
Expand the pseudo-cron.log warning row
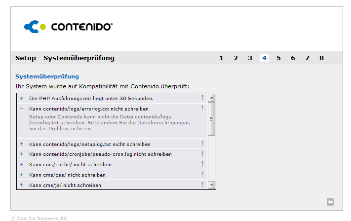[x=21, y=154]
